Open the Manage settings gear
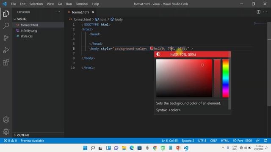The image size is (271, 152). coord(6,132)
